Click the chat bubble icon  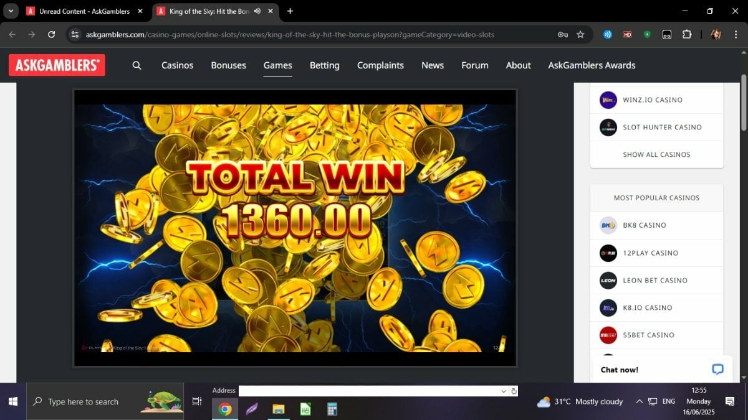[717, 370]
